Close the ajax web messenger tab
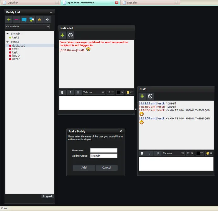The width and height of the screenshot is (218, 211). pyautogui.click(x=117, y=3)
